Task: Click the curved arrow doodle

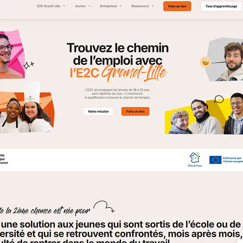Action: (x=104, y=207)
